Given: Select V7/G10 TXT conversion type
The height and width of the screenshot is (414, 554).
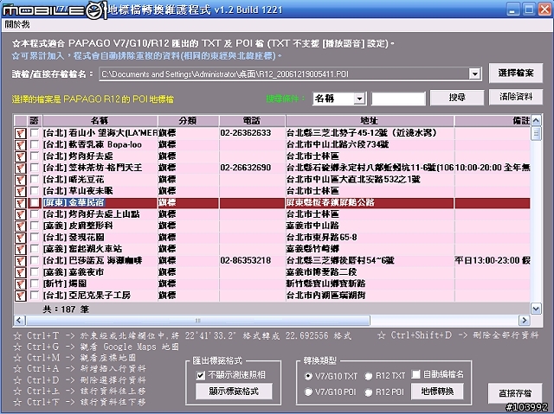Looking at the screenshot, I should 308,376.
